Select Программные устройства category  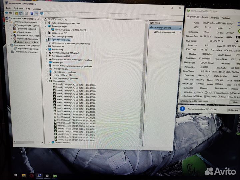[x=65, y=78]
